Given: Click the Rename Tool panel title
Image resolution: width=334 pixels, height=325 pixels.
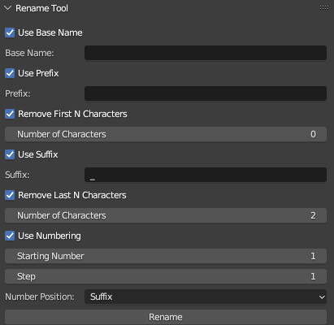Looking at the screenshot, I should pyautogui.click(x=41, y=8).
